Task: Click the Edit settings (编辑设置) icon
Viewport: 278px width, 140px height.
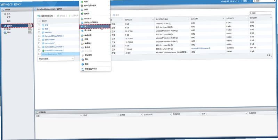Action: point(82,35)
